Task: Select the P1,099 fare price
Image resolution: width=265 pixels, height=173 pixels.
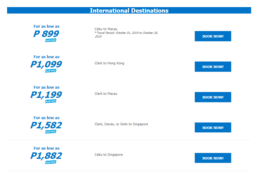Action: [46, 64]
